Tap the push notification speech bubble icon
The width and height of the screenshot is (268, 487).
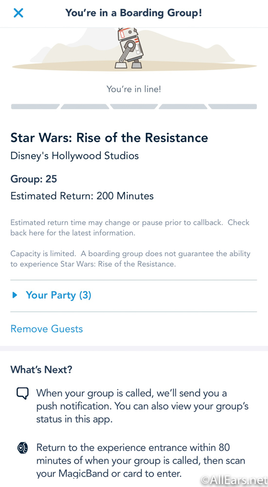pos(22,394)
